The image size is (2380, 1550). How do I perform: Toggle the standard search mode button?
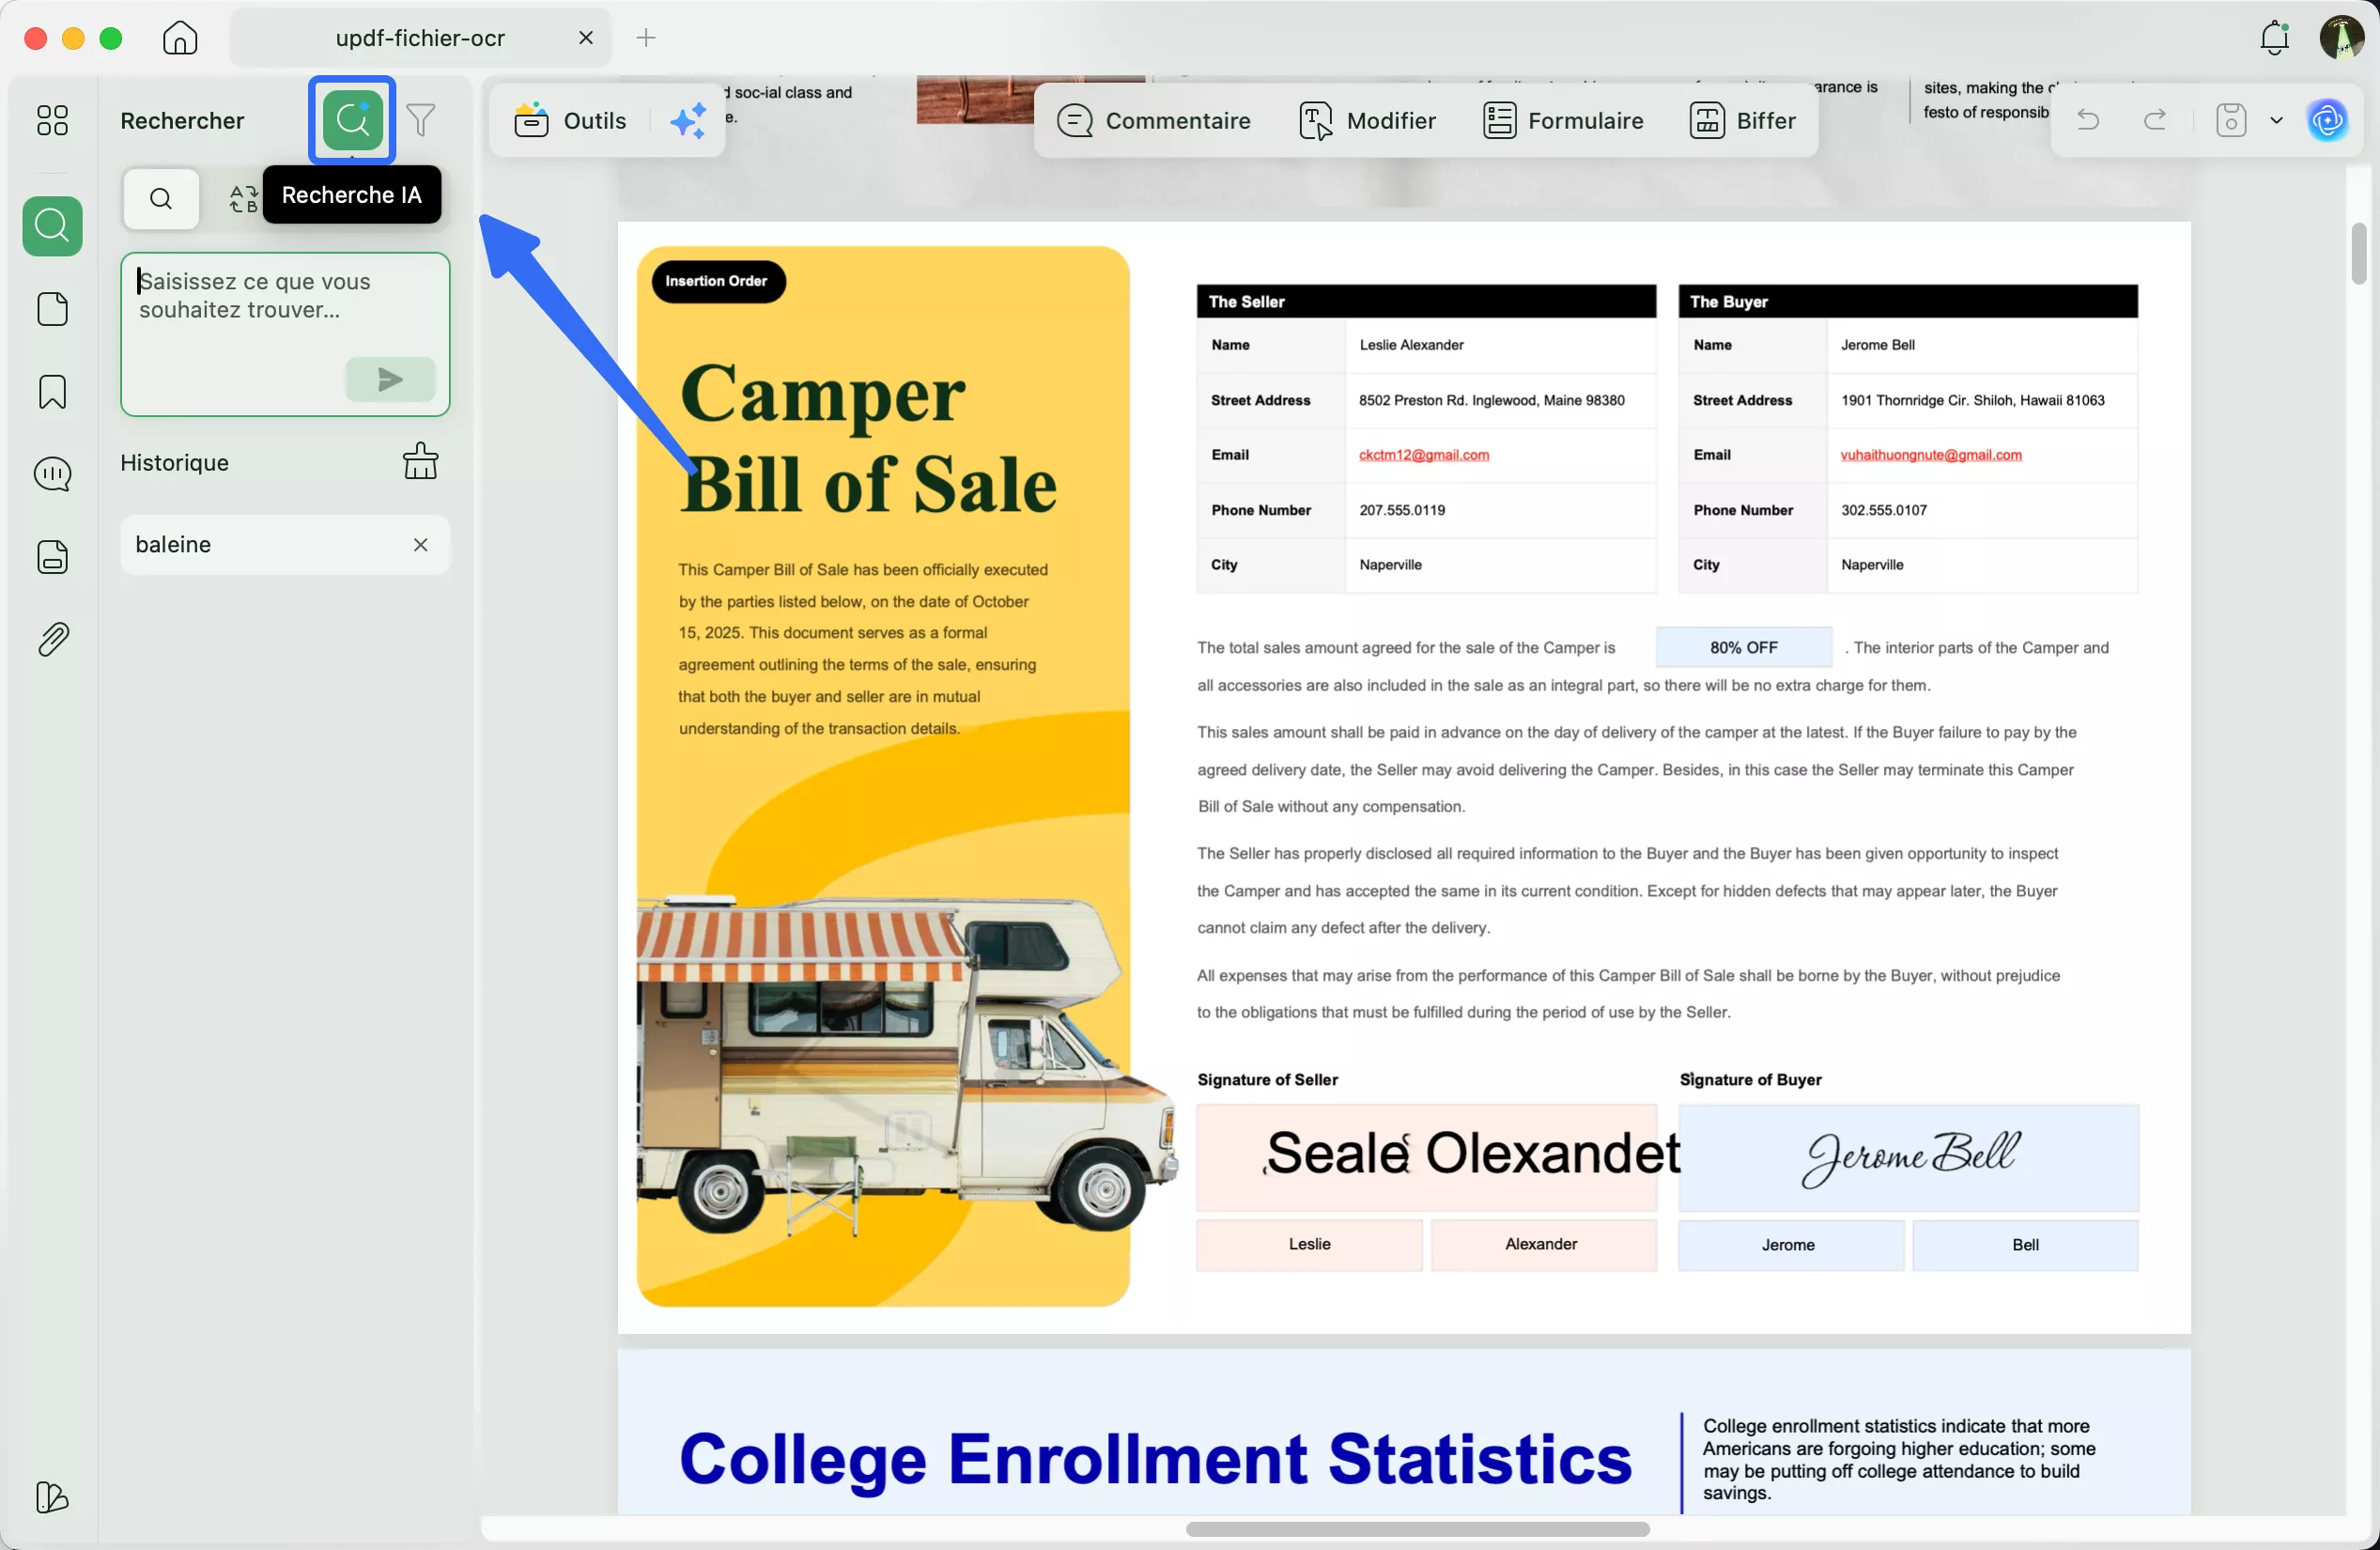coord(161,198)
